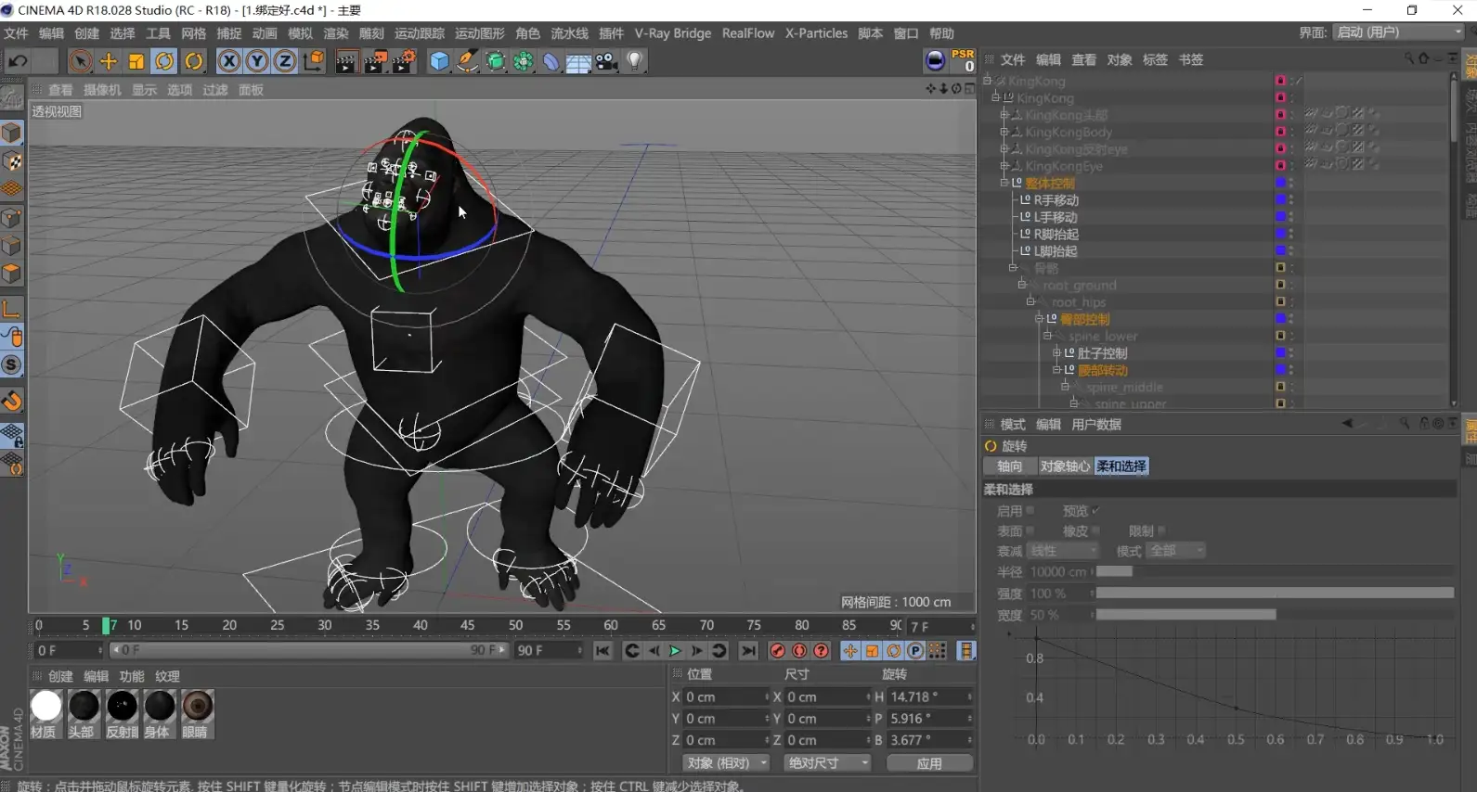This screenshot has width=1477, height=792.
Task: Enable the 启用 soft selection checkbox
Action: coord(1030,511)
